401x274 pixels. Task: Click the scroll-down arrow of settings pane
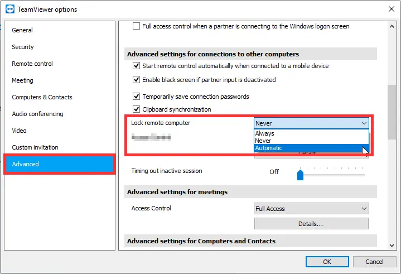[392, 246]
